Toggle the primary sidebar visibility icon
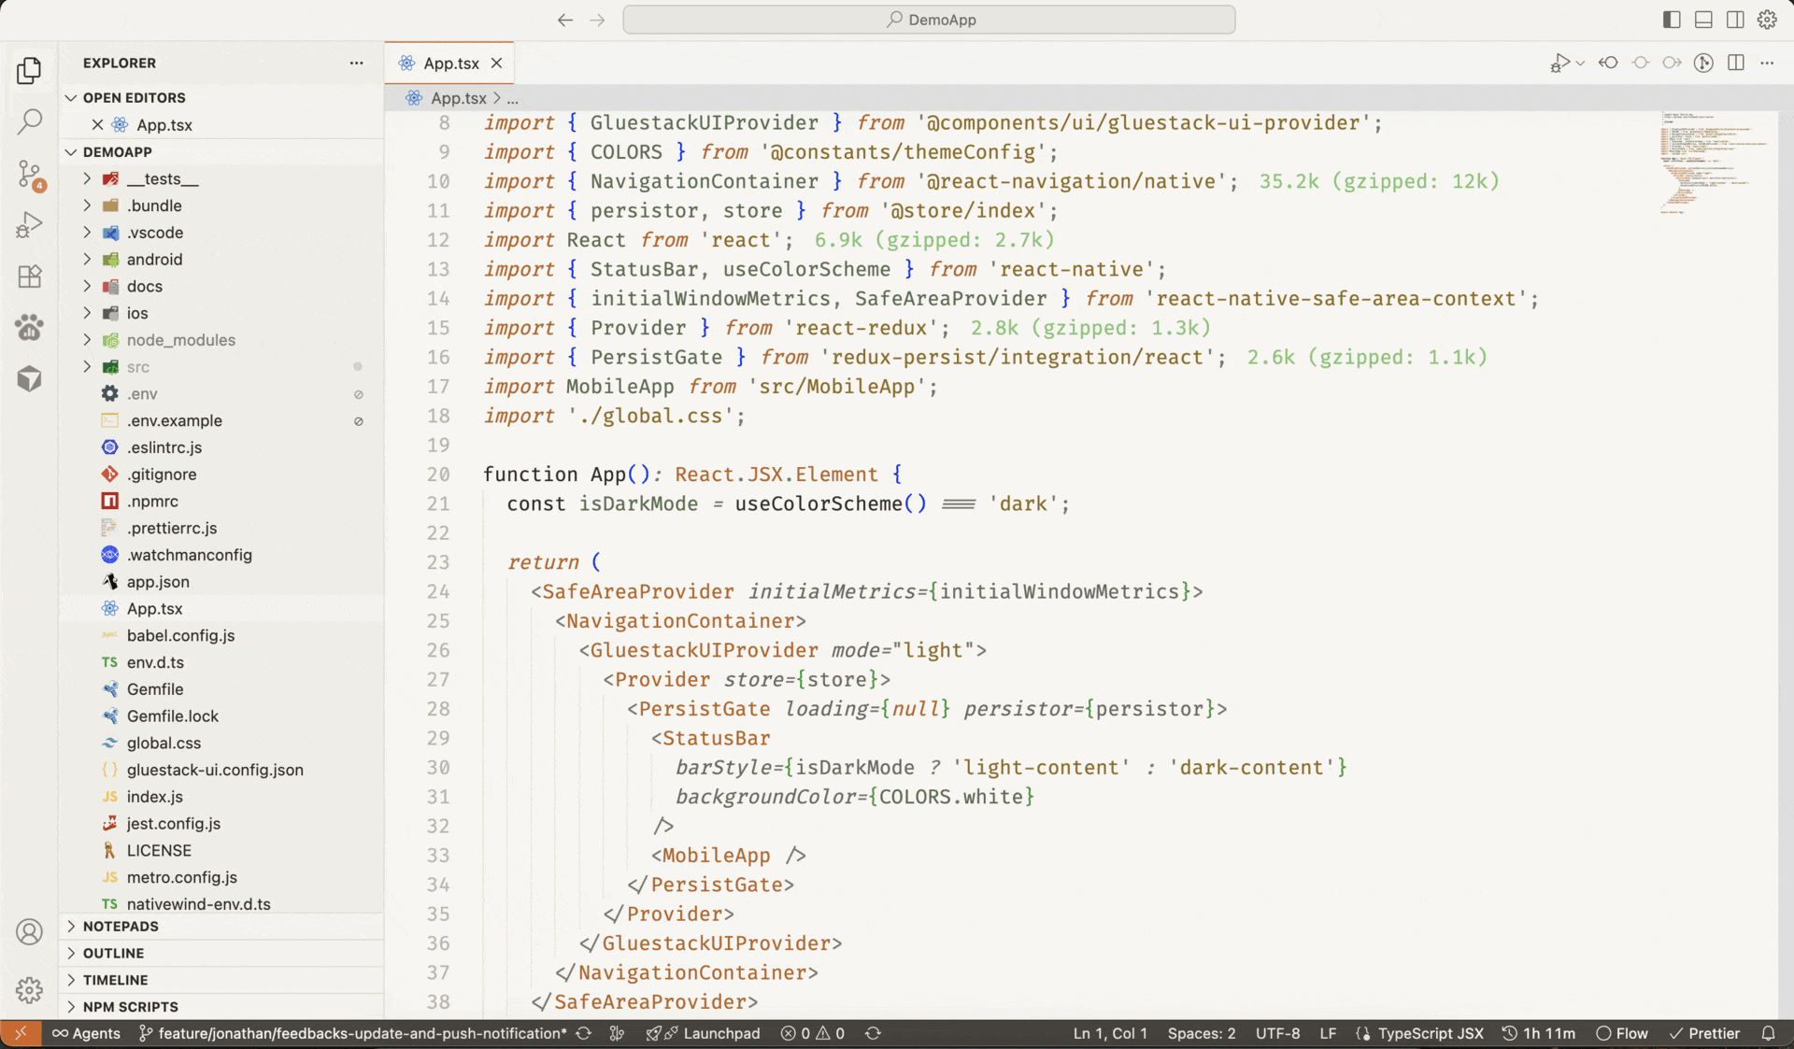The width and height of the screenshot is (1794, 1049). tap(1672, 19)
